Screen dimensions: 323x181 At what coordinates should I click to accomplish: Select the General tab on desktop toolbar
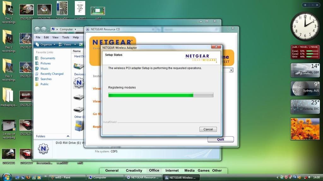click(x=112, y=171)
